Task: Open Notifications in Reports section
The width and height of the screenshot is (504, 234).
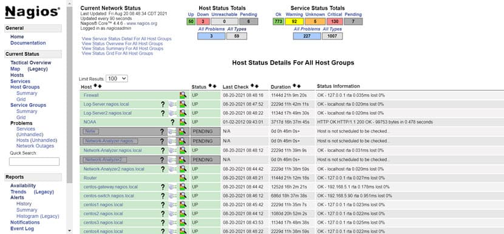Action: tap(25, 222)
